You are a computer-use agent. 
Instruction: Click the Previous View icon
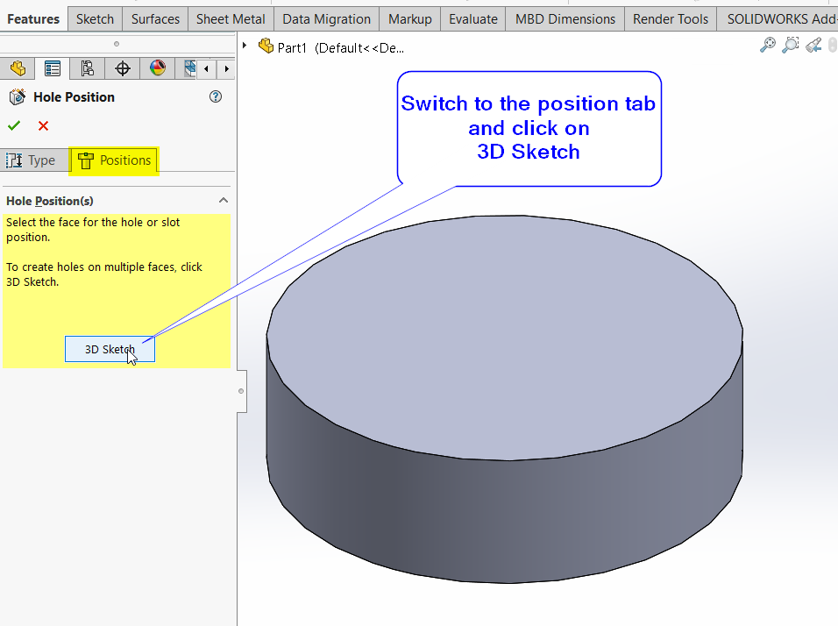(813, 46)
